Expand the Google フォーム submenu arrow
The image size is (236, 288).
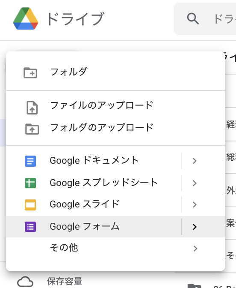click(195, 227)
